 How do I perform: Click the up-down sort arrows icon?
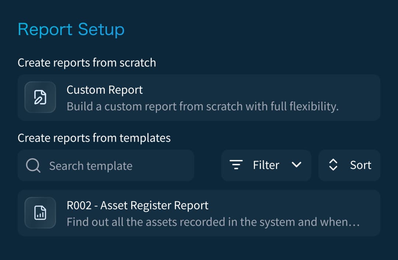click(333, 165)
